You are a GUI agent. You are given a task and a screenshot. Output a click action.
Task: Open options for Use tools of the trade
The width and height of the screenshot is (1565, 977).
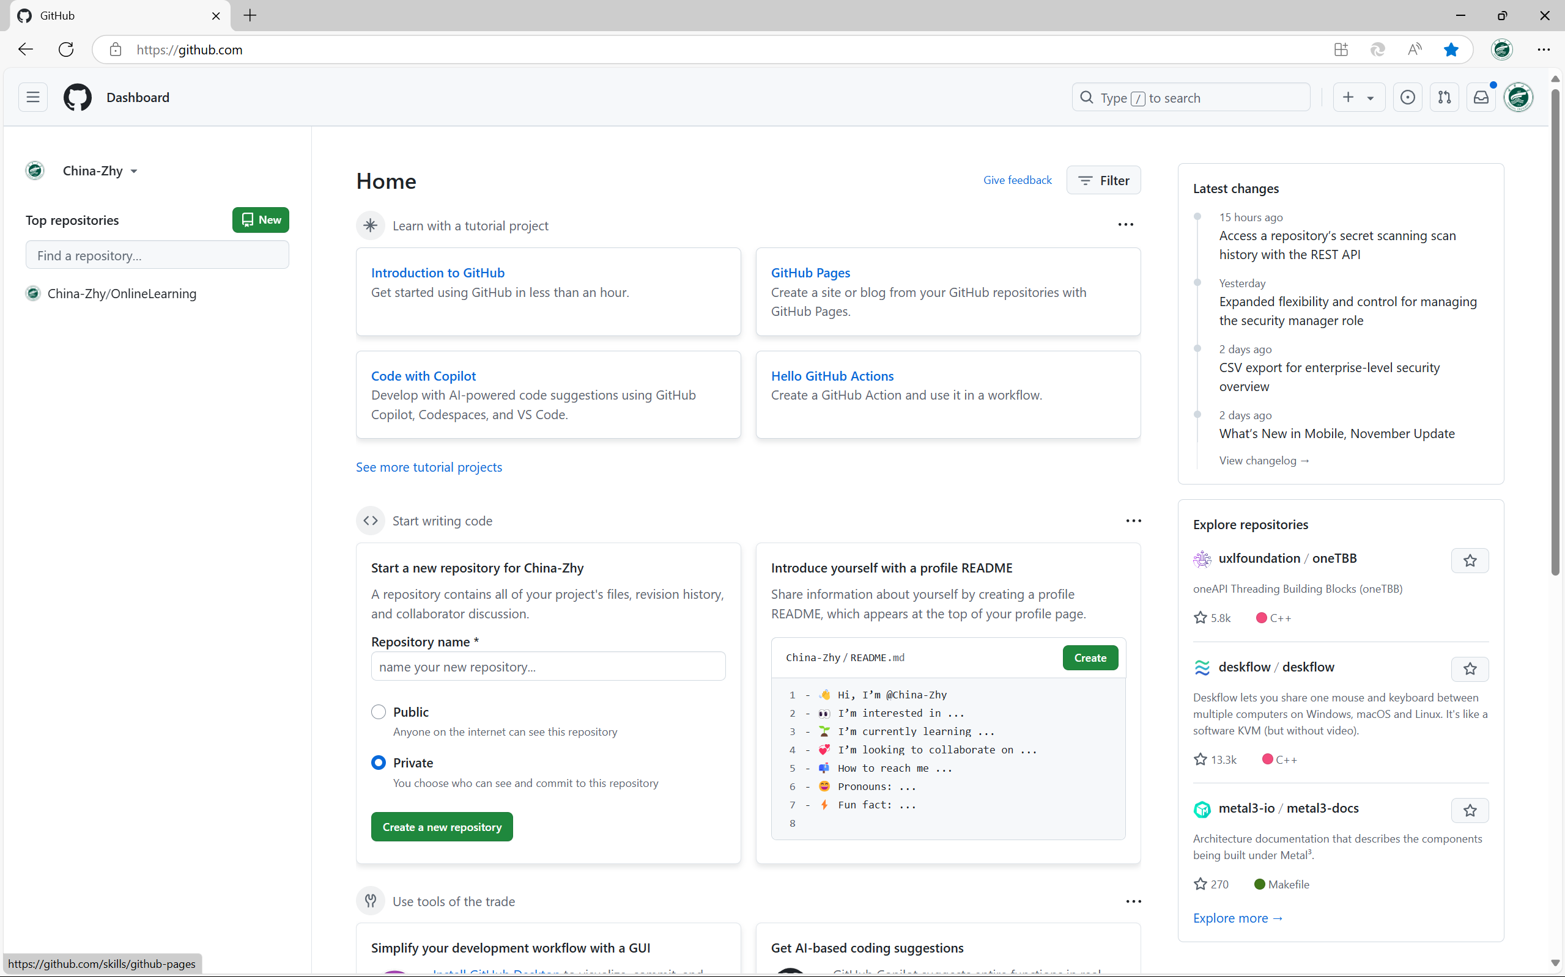(x=1134, y=901)
